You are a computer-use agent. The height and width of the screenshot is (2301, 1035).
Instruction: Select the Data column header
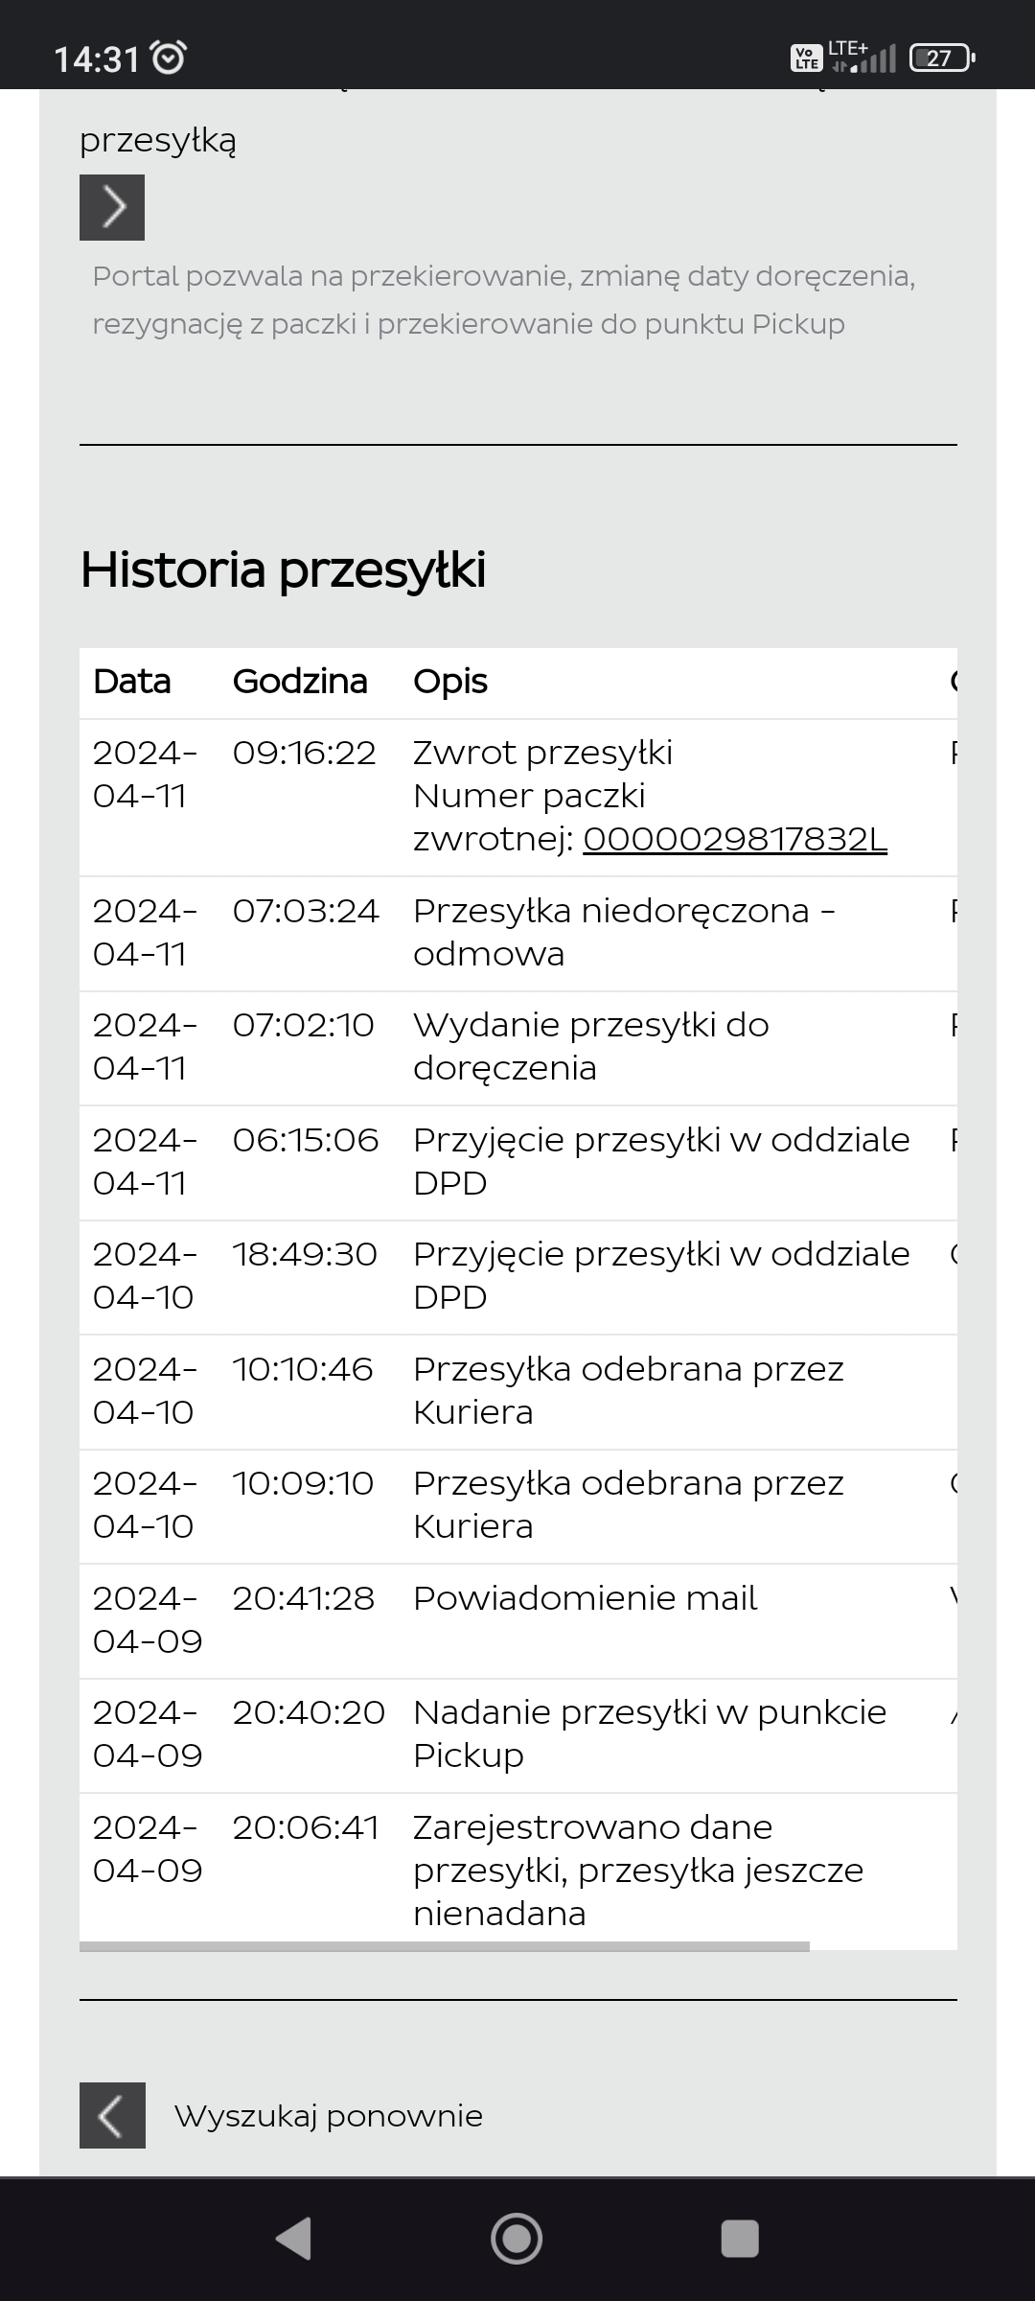click(132, 682)
